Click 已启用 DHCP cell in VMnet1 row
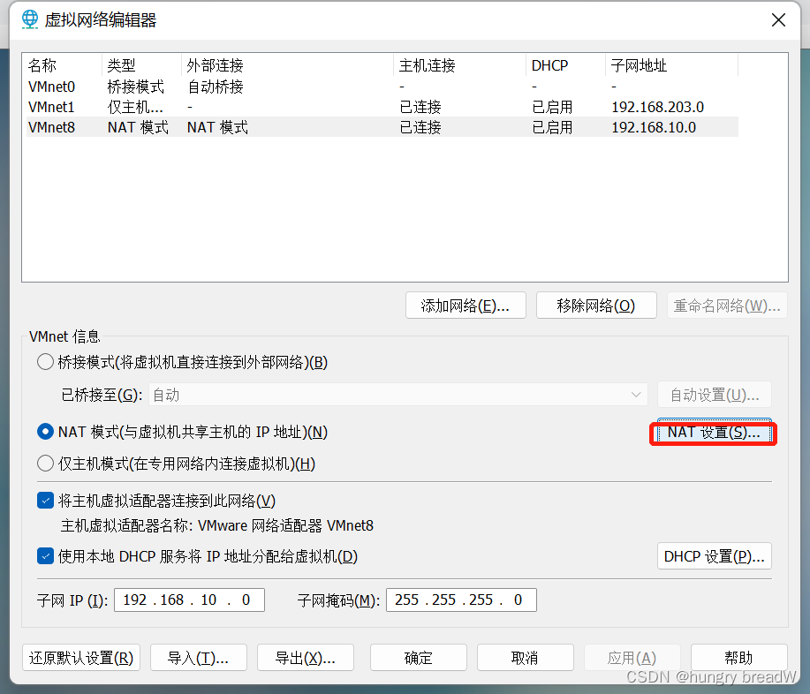Screen dimensions: 810x694 point(552,107)
